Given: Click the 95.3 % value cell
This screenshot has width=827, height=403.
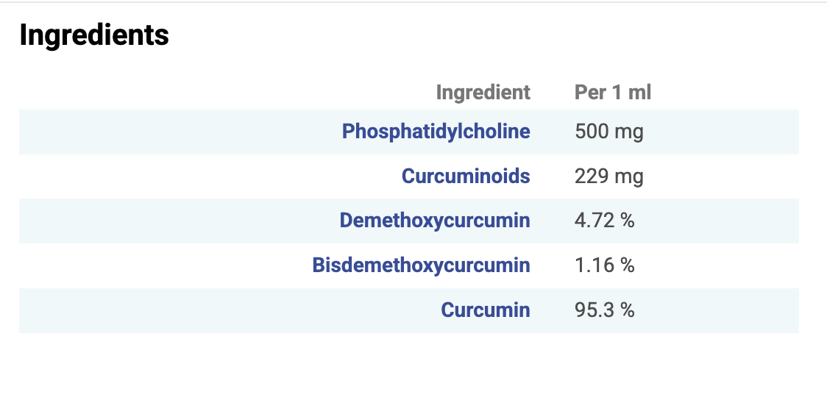Looking at the screenshot, I should (604, 310).
